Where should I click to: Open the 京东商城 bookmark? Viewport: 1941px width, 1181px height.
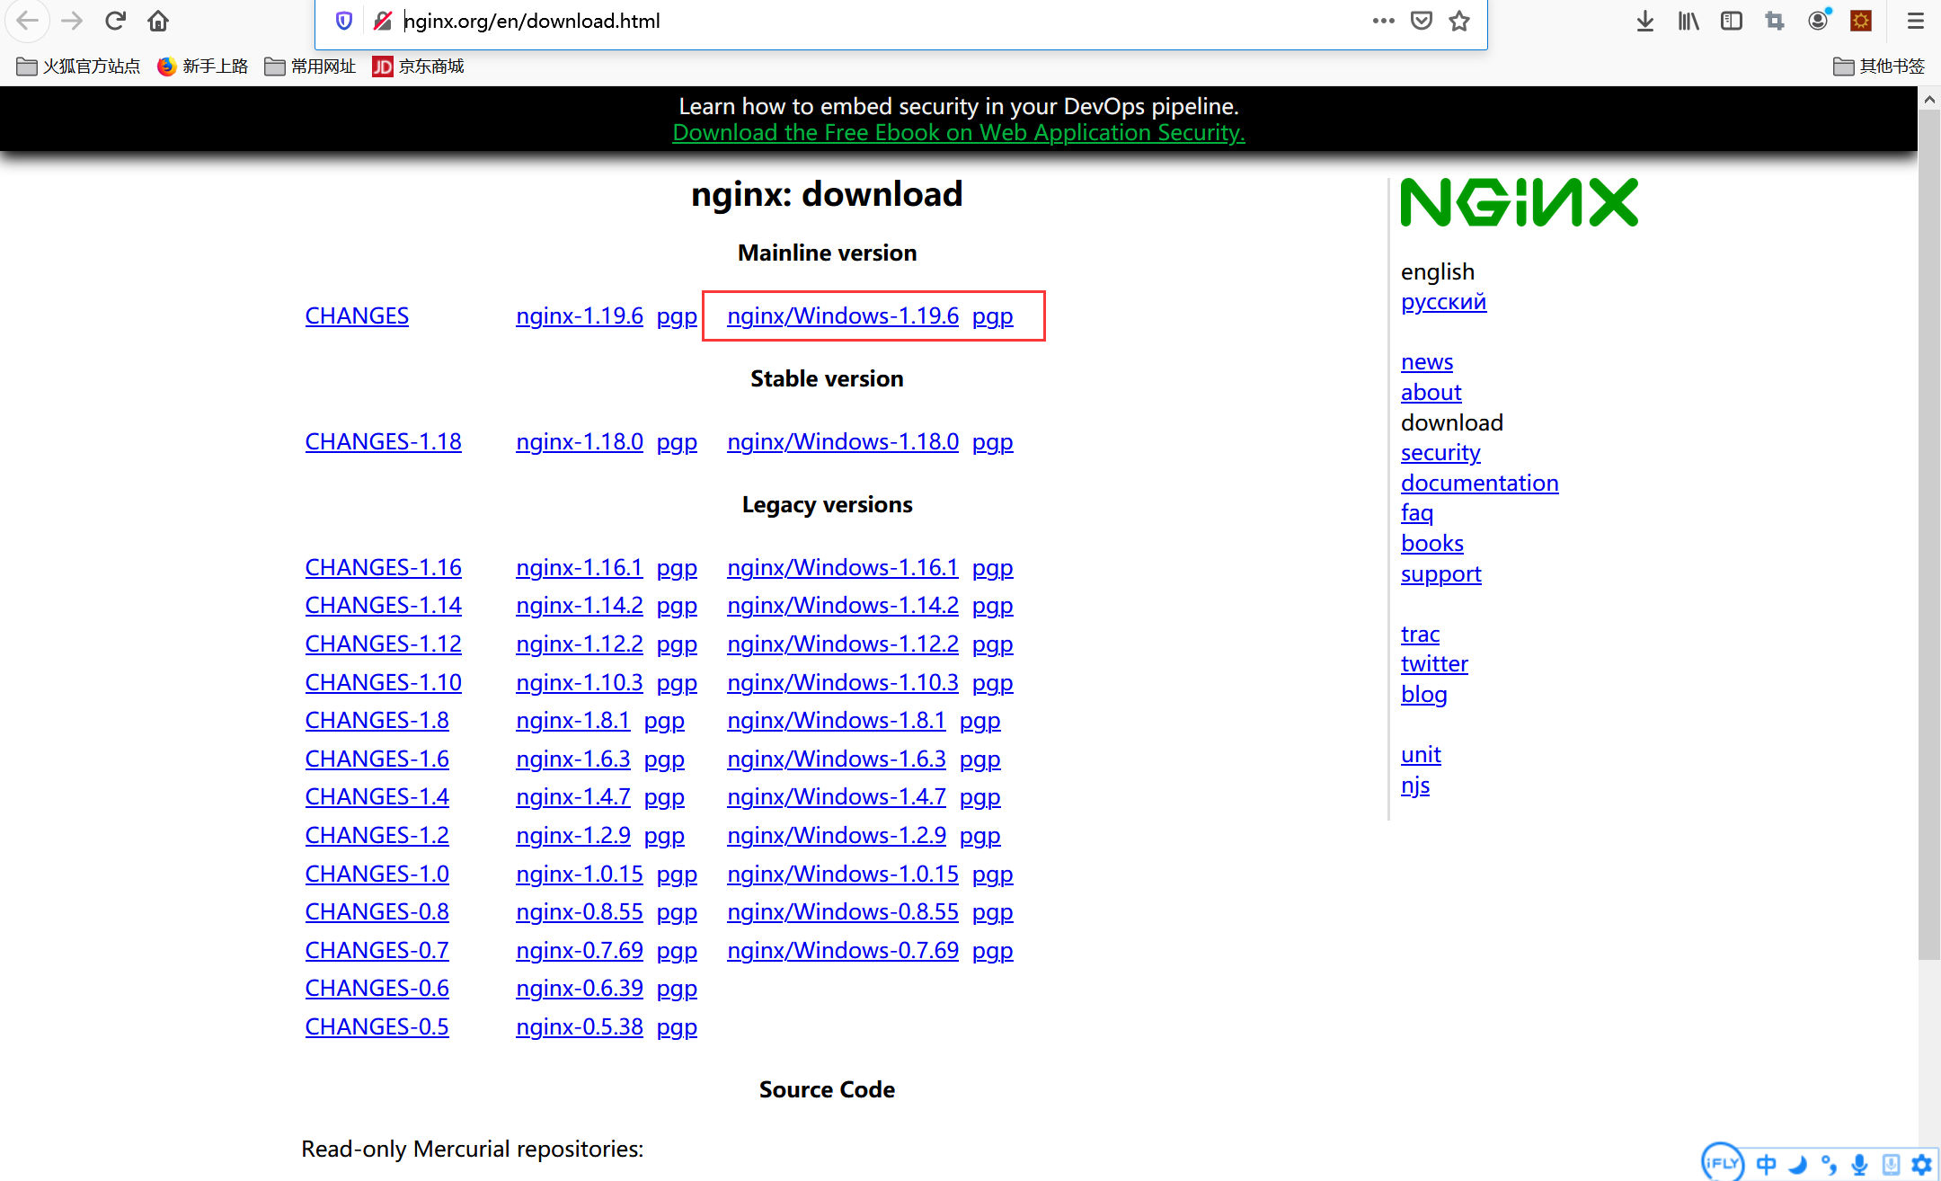pyautogui.click(x=419, y=67)
